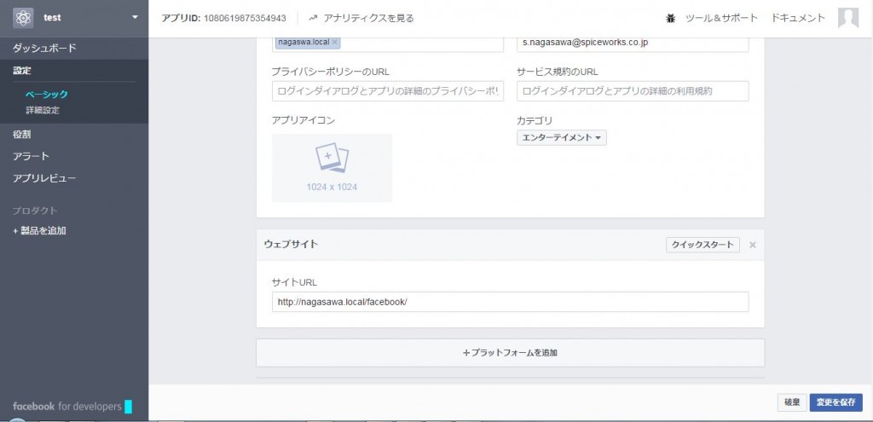Click the アプリID number 1080619875354943
The image size is (873, 422).
tap(245, 19)
